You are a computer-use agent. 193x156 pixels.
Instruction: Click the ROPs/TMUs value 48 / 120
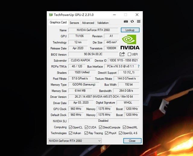pyautogui.click(x=77, y=66)
